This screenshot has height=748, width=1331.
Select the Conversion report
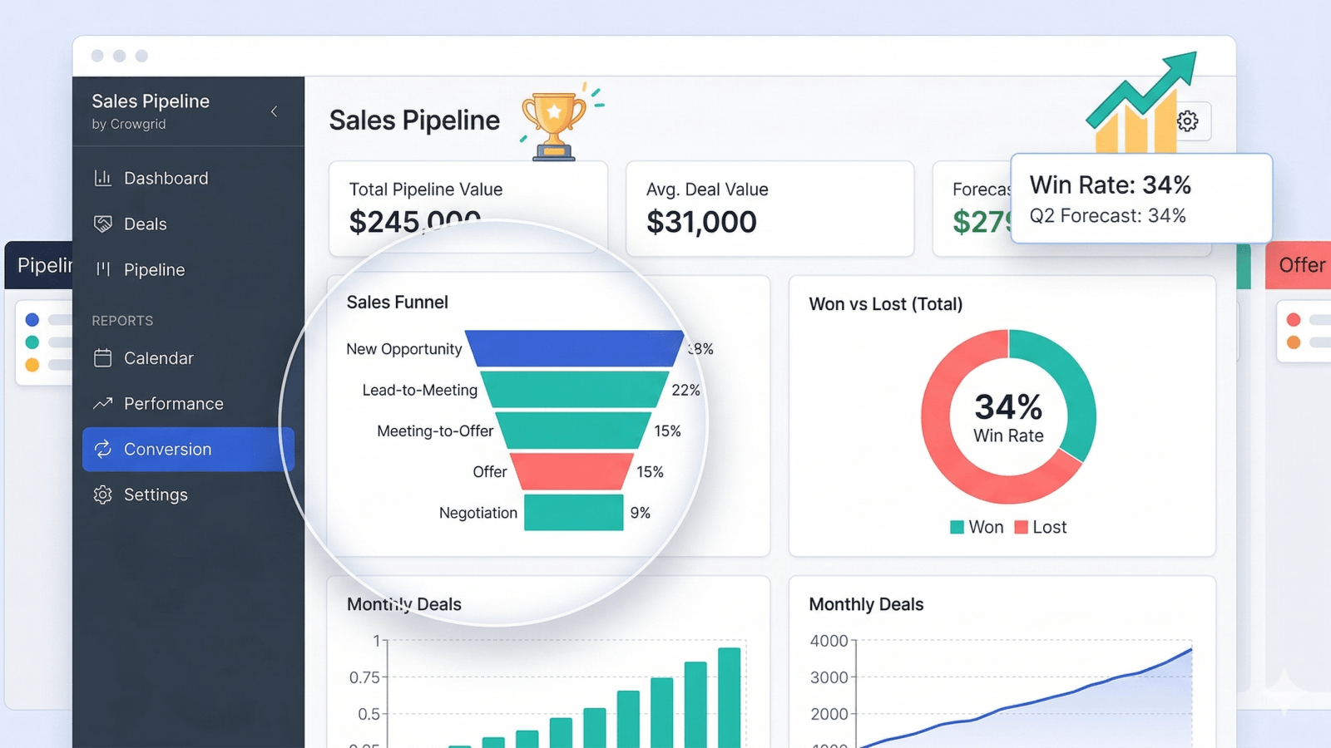point(188,450)
